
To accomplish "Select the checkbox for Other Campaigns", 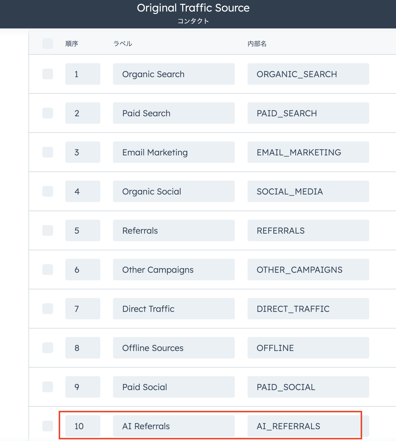I will 48,270.
